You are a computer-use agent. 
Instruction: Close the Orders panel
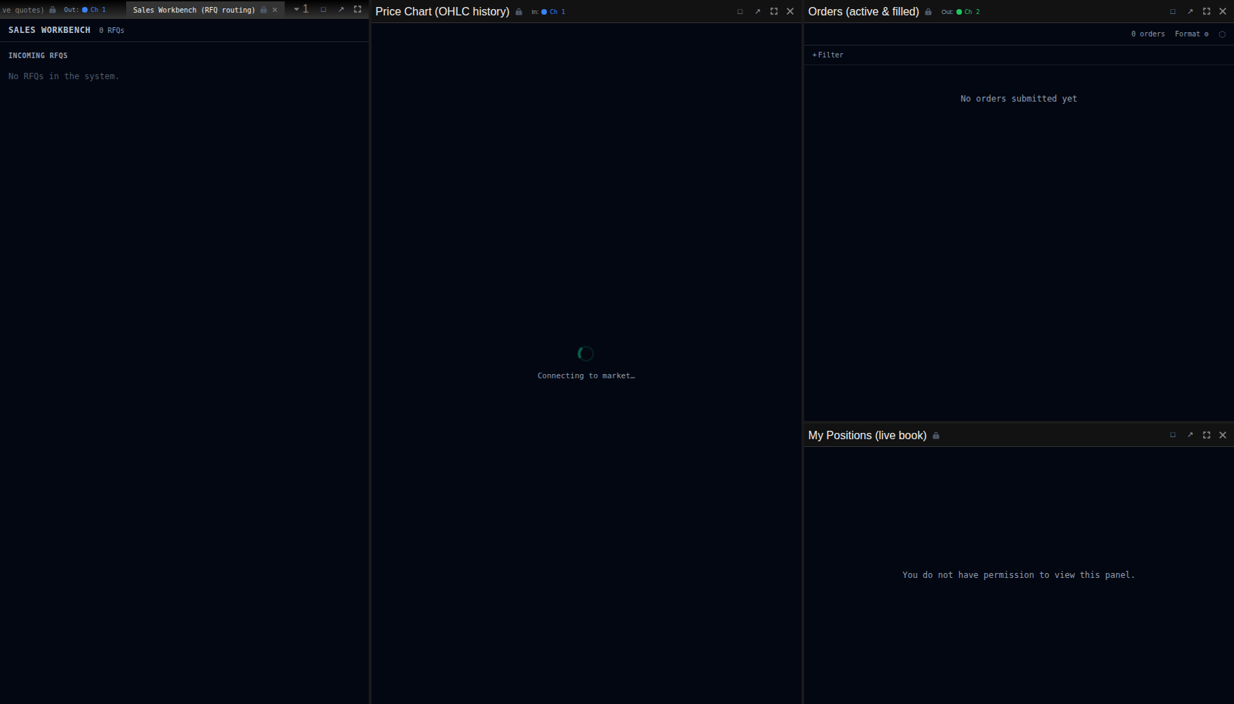coord(1223,12)
